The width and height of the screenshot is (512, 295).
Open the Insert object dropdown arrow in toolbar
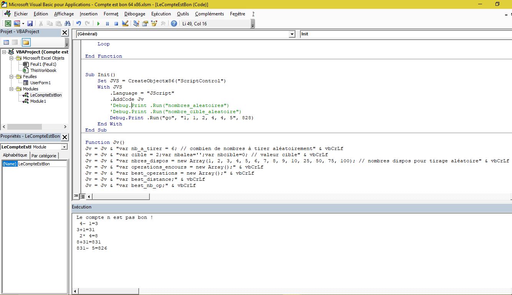point(23,23)
